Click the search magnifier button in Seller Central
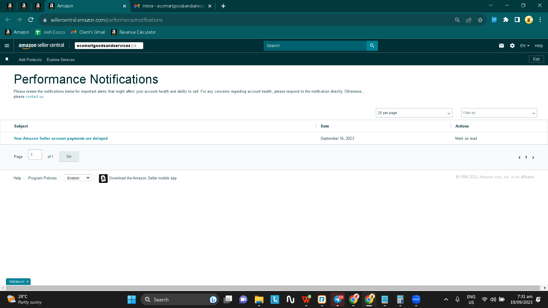Screen dimensions: 548x308 [x=372, y=46]
